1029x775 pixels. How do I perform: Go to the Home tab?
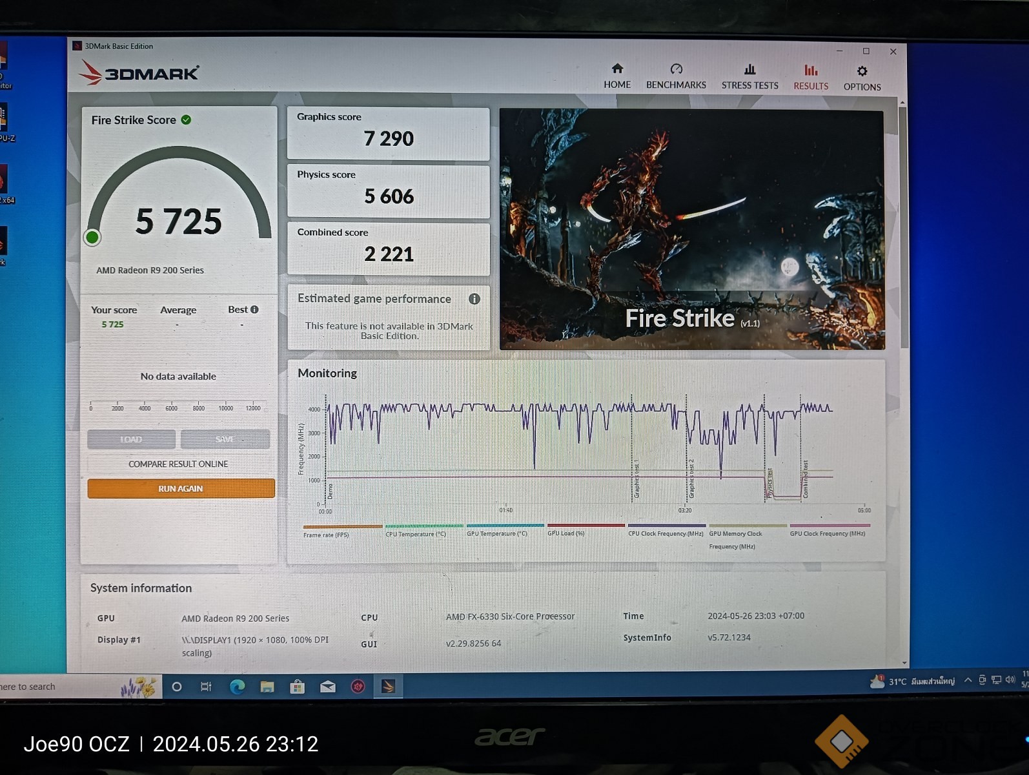point(617,76)
